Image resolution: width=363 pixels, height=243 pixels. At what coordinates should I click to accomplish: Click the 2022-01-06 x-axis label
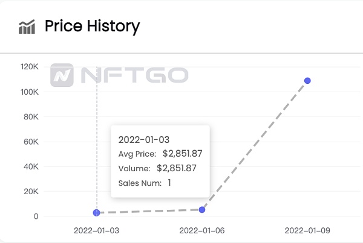coord(202,230)
